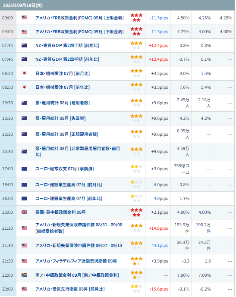Open 豪・雇用統計 08月 [雇用者数] link

point(63,103)
